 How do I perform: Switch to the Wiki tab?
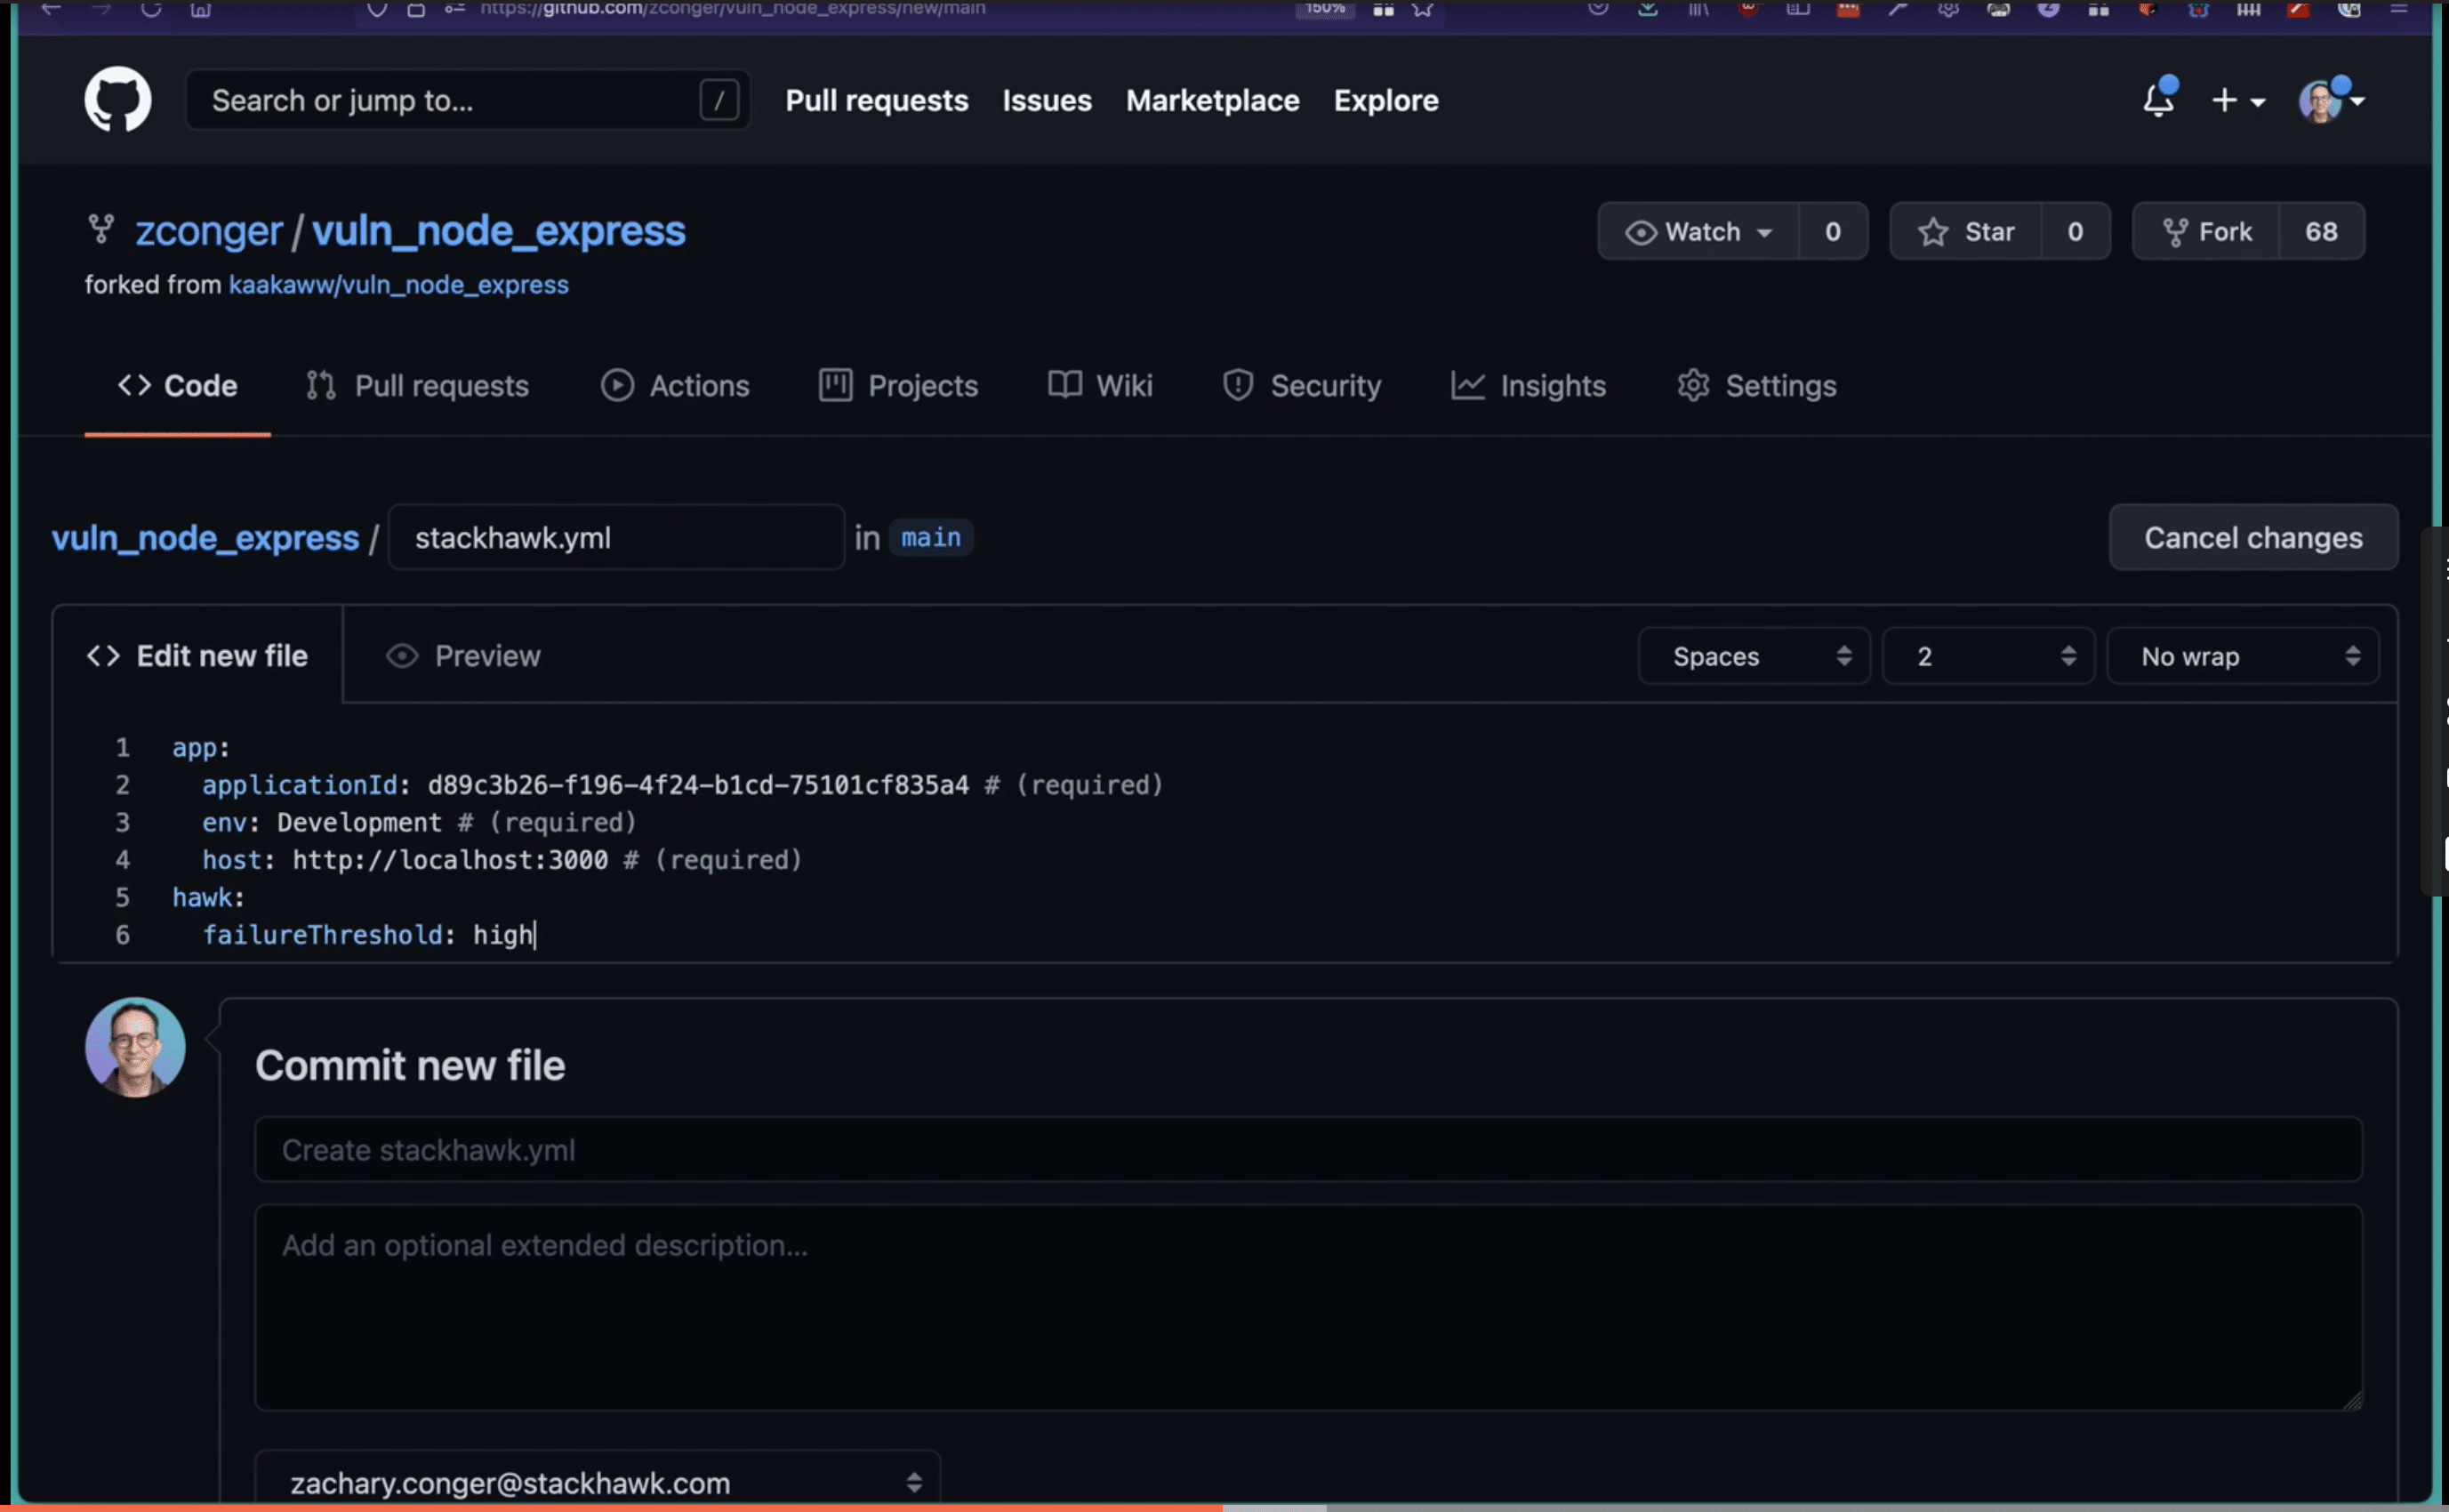click(x=1101, y=386)
